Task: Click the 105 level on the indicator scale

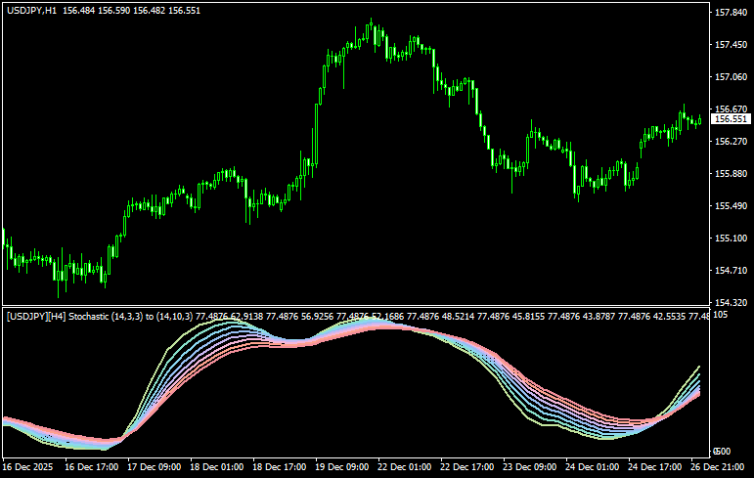Action: tap(721, 315)
